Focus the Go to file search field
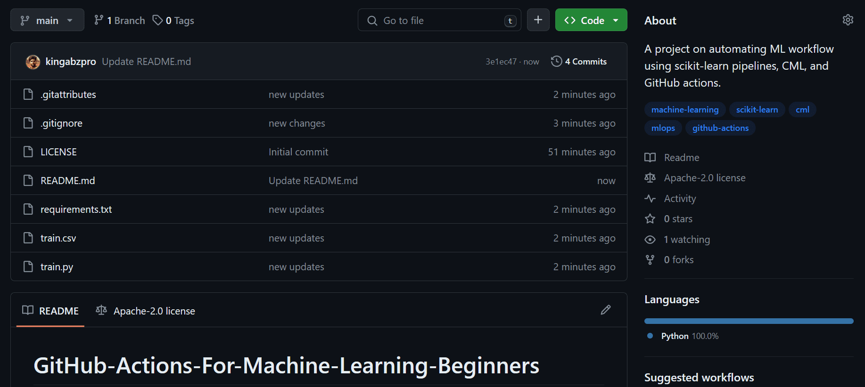865x387 pixels. click(439, 20)
